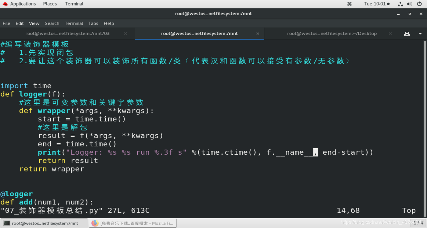The image size is (427, 228).
Task: Click the workspace switcher 1/4
Action: (418, 223)
